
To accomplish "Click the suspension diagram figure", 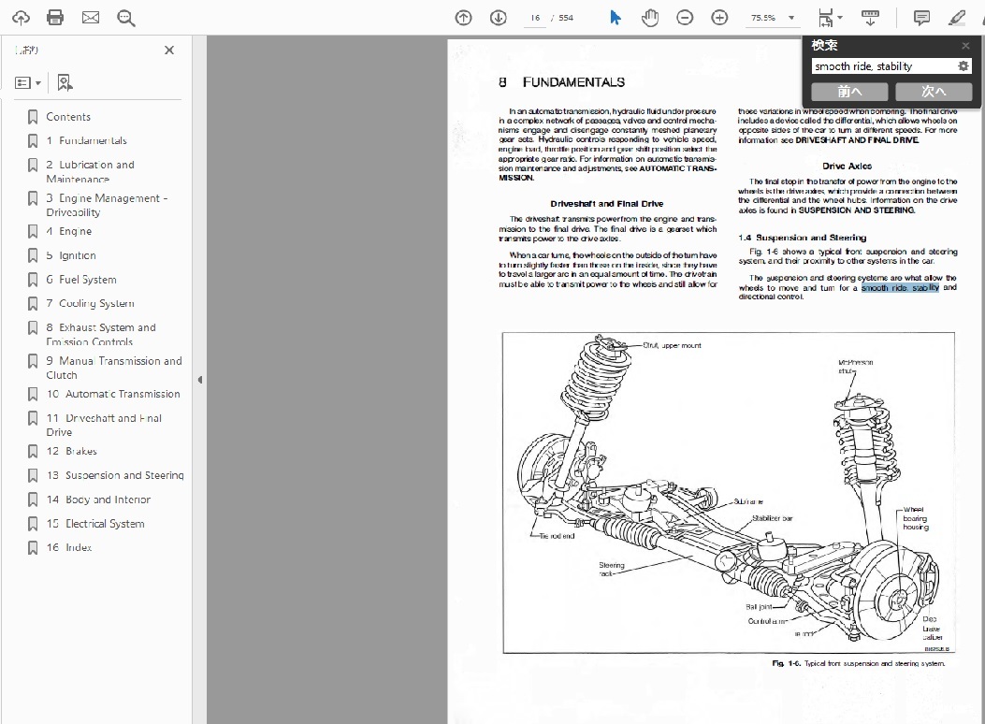I will pyautogui.click(x=728, y=493).
